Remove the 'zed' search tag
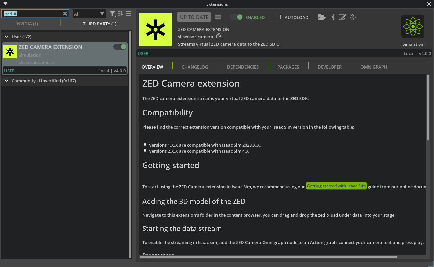Image resolution: width=434 pixels, height=267 pixels. click(15, 14)
